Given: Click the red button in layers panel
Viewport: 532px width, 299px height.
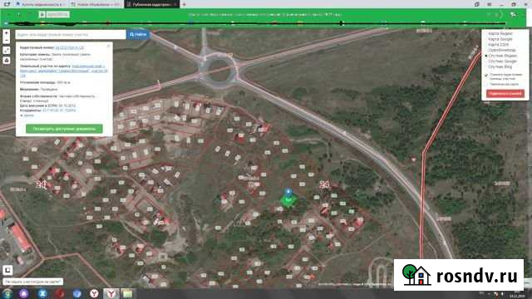Looking at the screenshot, I should click(x=505, y=94).
